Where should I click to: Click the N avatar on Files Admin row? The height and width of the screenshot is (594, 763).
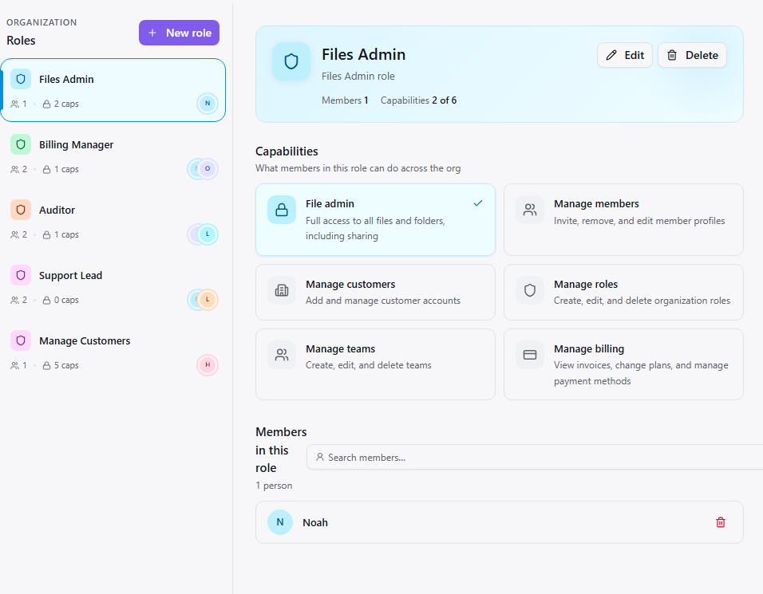coord(208,103)
